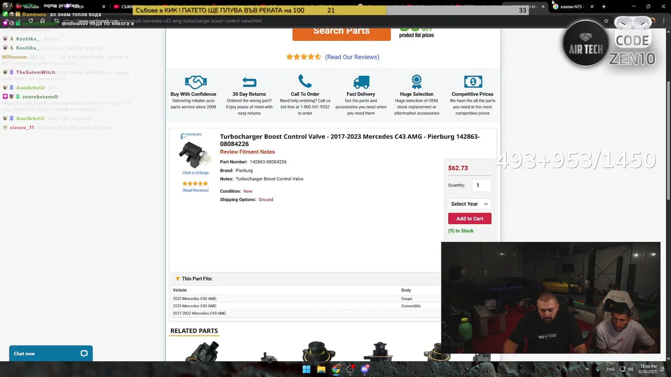Open Review Fitment Notes link
671x377 pixels.
(247, 152)
